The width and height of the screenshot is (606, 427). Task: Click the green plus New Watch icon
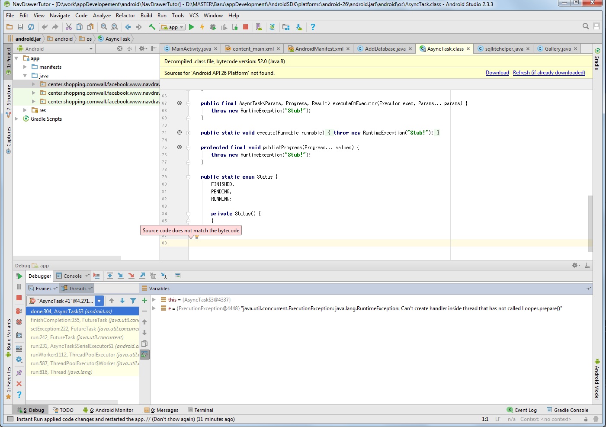click(144, 300)
